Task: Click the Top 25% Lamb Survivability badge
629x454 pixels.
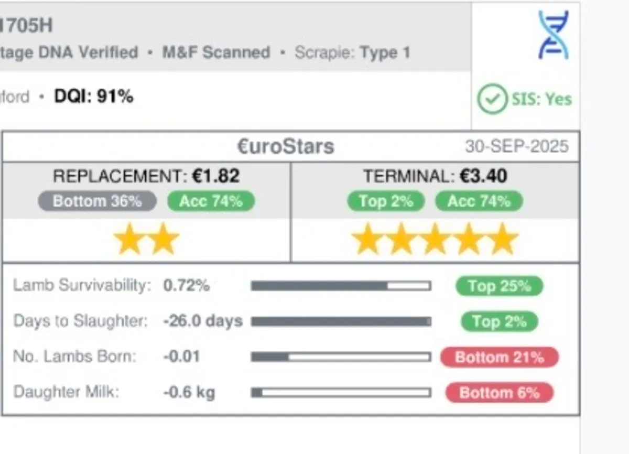Action: pyautogui.click(x=499, y=286)
